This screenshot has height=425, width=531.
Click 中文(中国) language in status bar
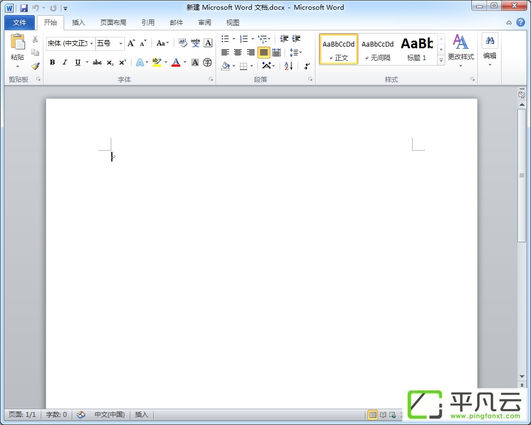coord(109,415)
